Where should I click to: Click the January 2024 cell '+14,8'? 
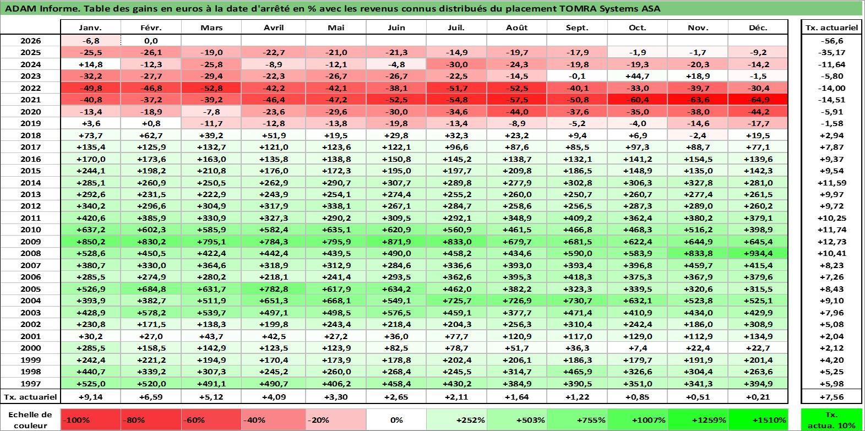click(x=90, y=64)
